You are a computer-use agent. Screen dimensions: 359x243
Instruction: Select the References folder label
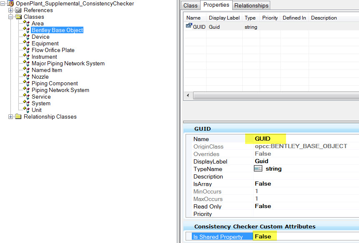(38, 10)
